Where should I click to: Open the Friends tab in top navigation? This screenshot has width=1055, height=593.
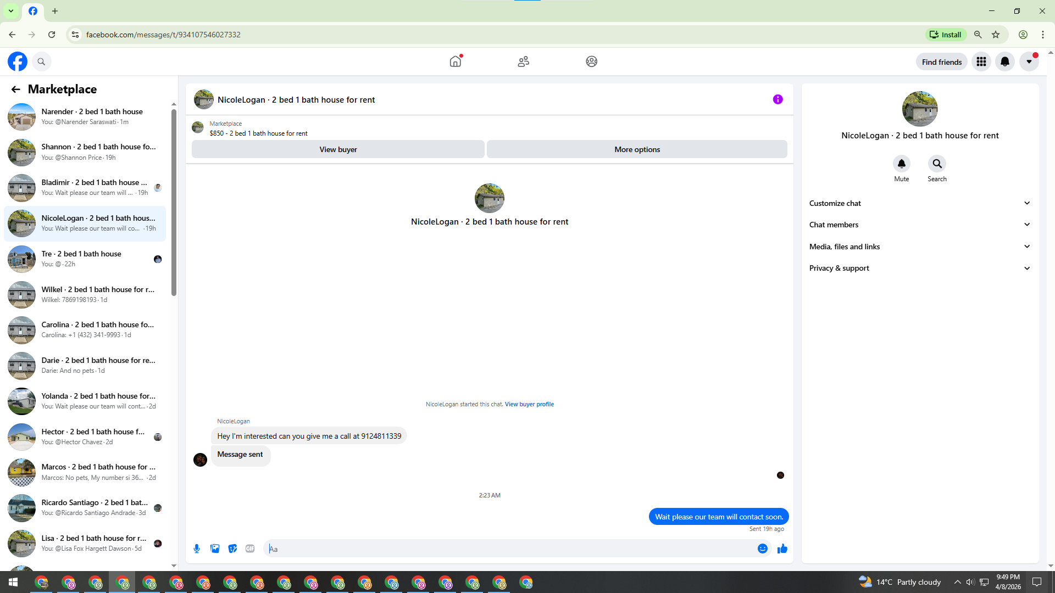[x=523, y=61]
